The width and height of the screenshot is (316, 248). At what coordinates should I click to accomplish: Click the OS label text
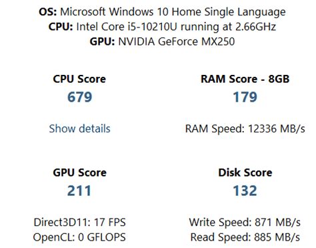click(48, 11)
